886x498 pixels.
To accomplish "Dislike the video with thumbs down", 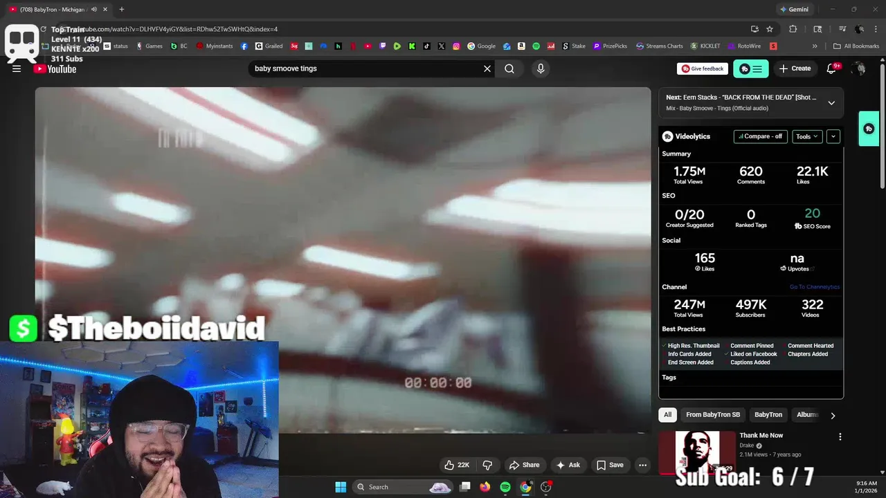I will [487, 465].
